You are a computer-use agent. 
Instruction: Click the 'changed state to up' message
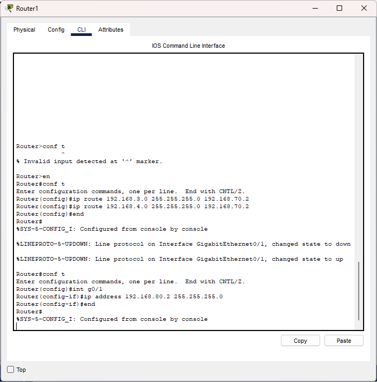[x=180, y=259]
